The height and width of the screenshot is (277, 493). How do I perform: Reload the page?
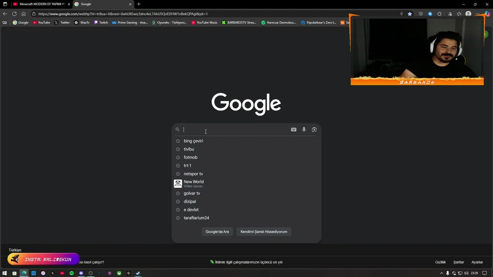point(14,14)
